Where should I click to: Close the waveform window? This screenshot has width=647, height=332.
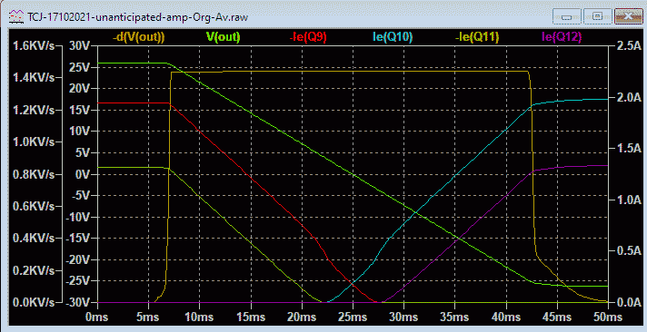(629, 17)
